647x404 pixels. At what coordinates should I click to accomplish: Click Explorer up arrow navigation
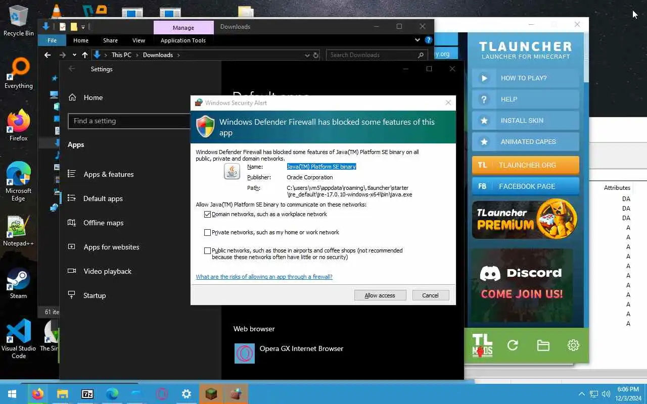(x=84, y=55)
